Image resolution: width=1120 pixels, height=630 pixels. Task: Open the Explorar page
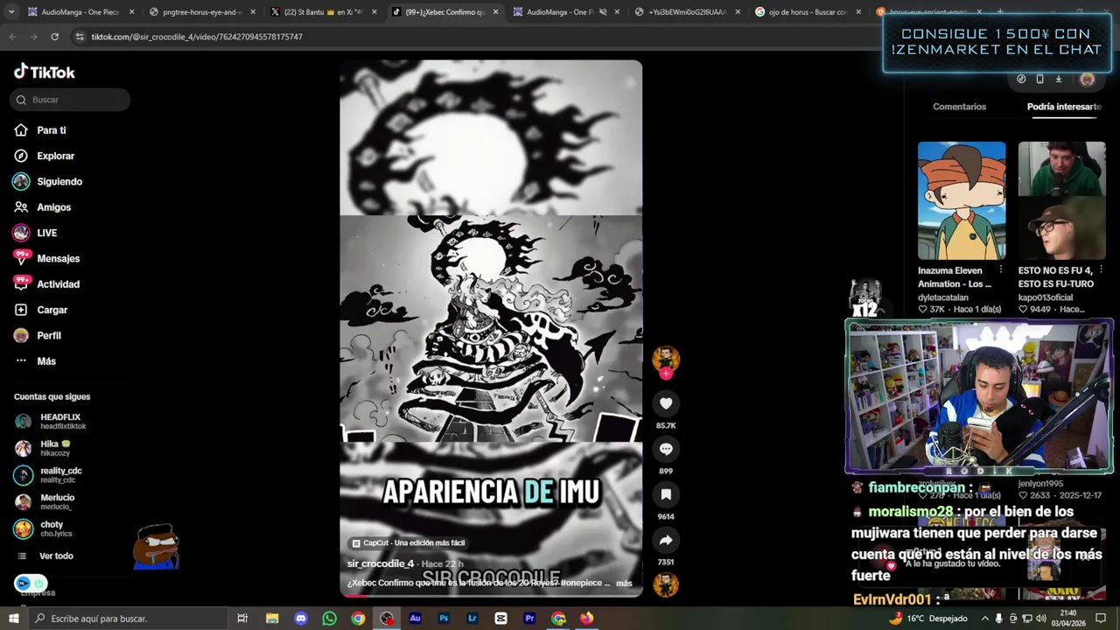click(x=45, y=156)
